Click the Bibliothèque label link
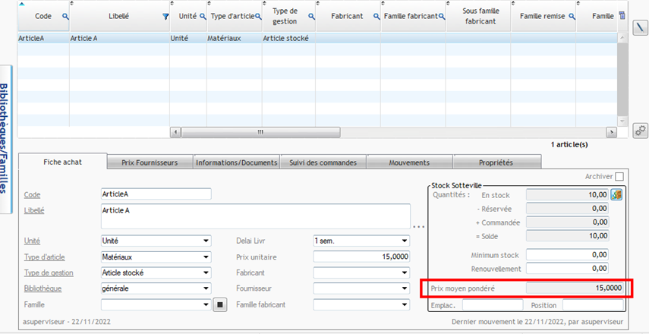 (x=43, y=289)
